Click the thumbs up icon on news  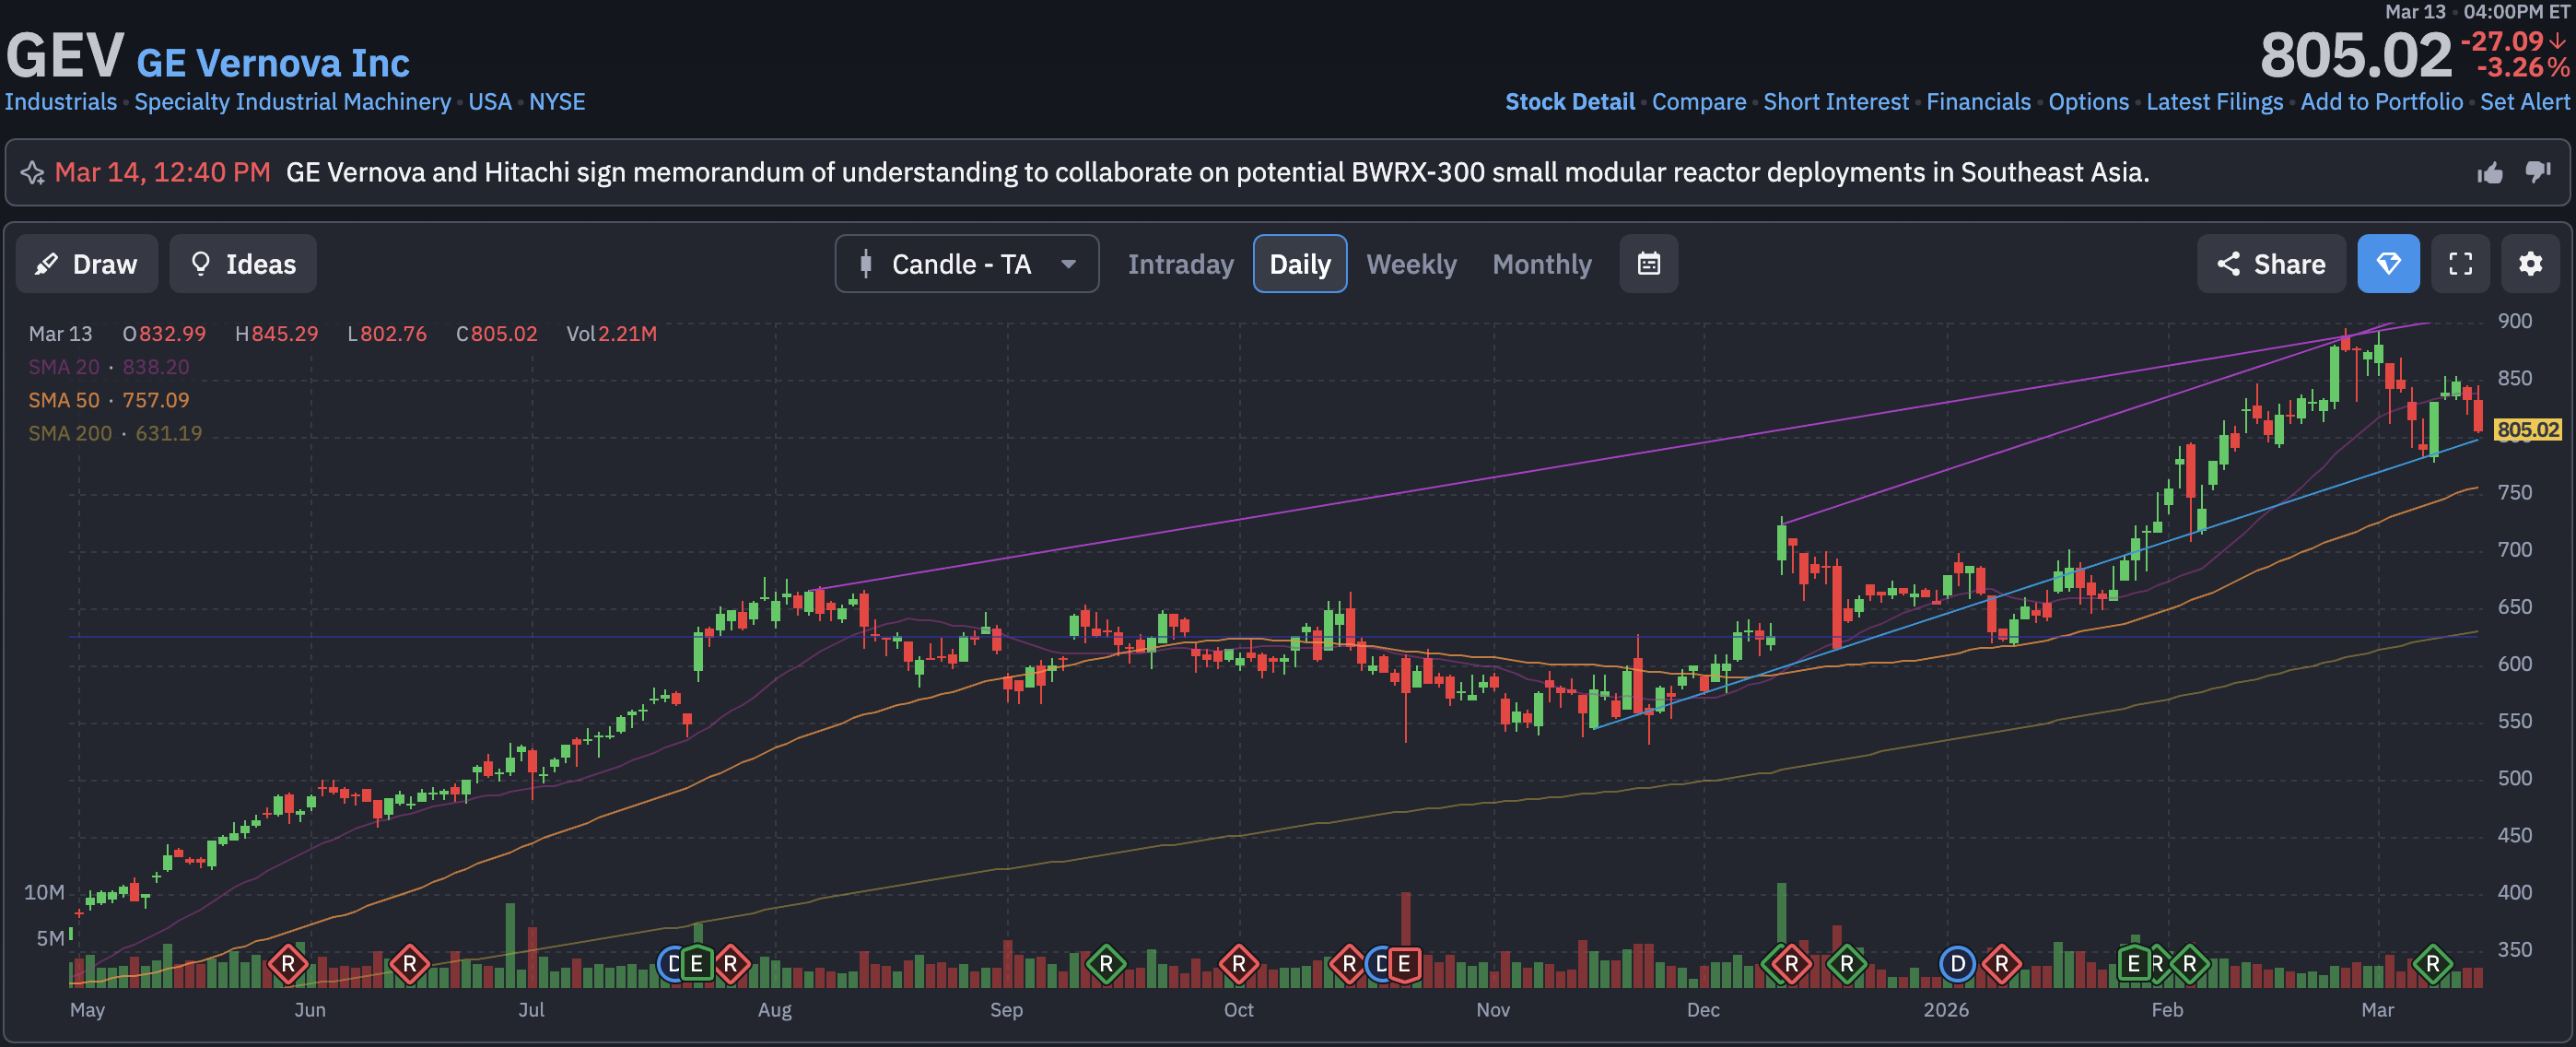point(2489,173)
